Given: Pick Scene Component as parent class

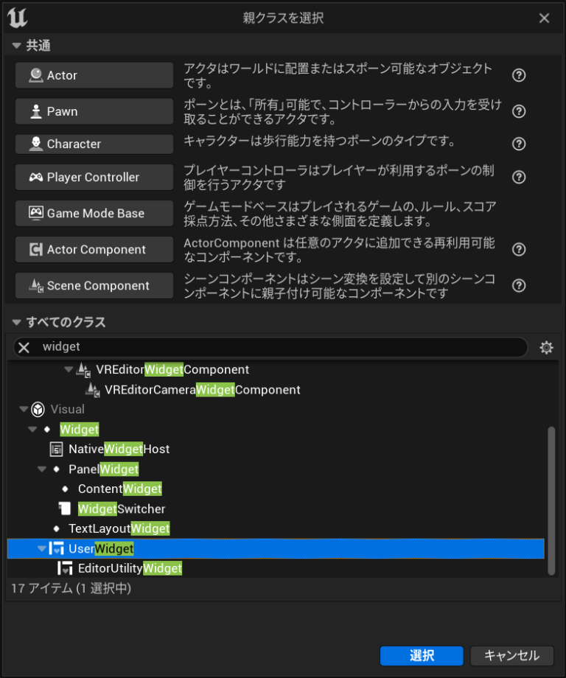Looking at the screenshot, I should click(94, 286).
